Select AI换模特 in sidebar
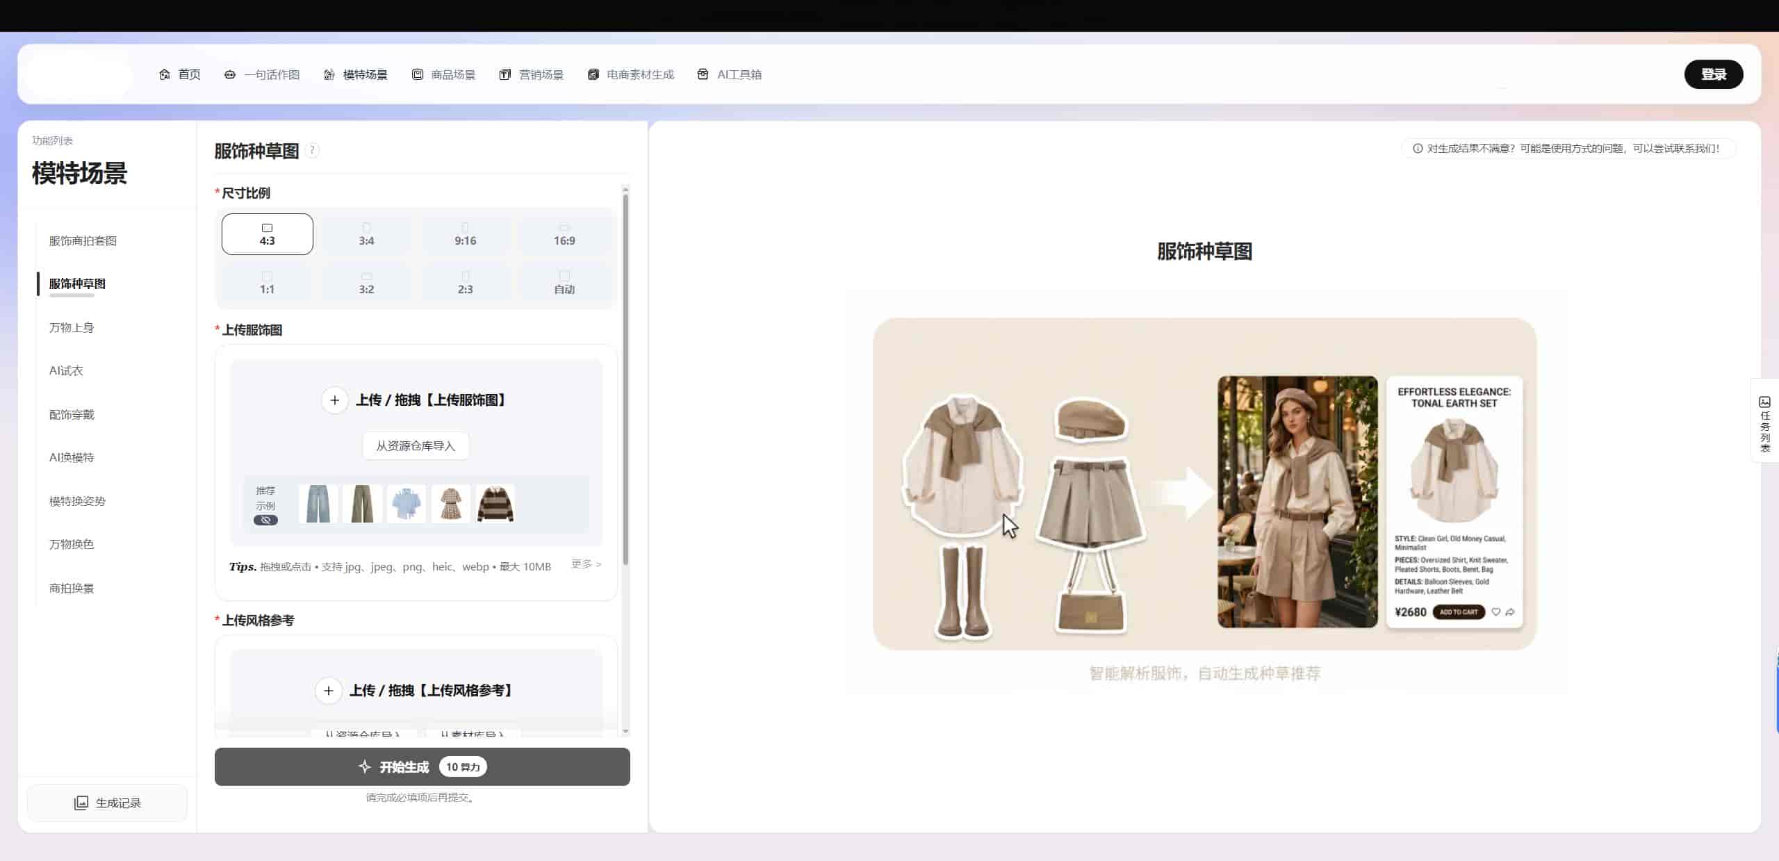The height and width of the screenshot is (861, 1779). (72, 457)
